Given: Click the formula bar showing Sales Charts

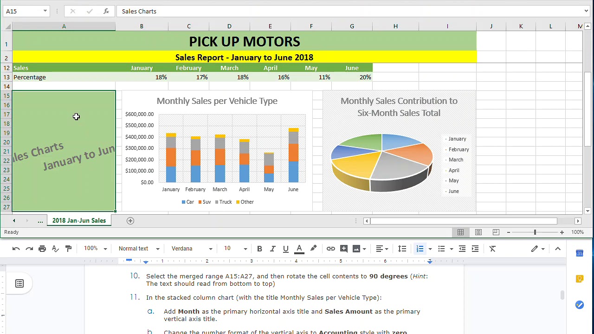Looking at the screenshot, I should (x=350, y=11).
